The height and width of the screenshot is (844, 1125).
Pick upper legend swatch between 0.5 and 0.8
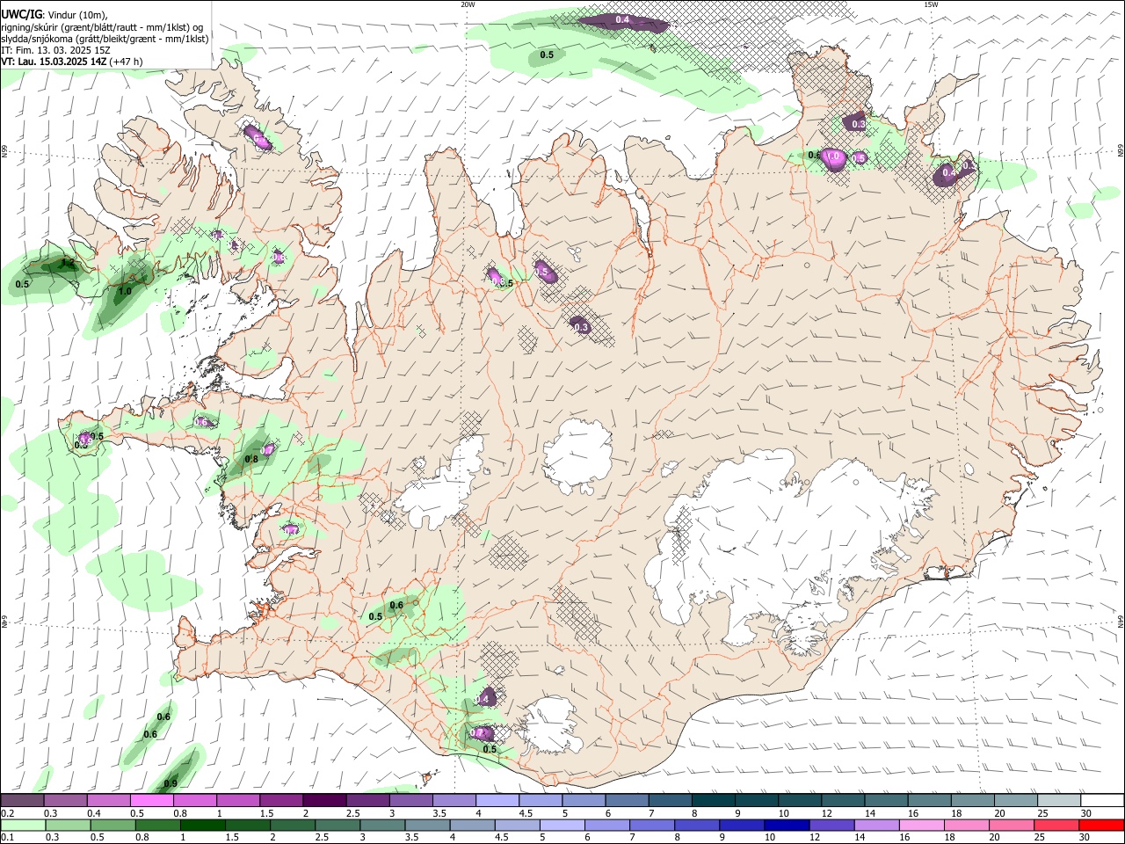(x=151, y=800)
